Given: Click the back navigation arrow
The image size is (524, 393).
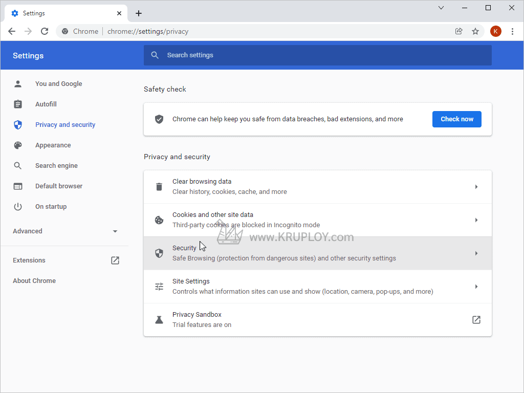Looking at the screenshot, I should coord(12,31).
